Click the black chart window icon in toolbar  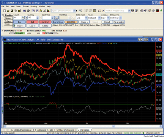[x=157, y=11]
